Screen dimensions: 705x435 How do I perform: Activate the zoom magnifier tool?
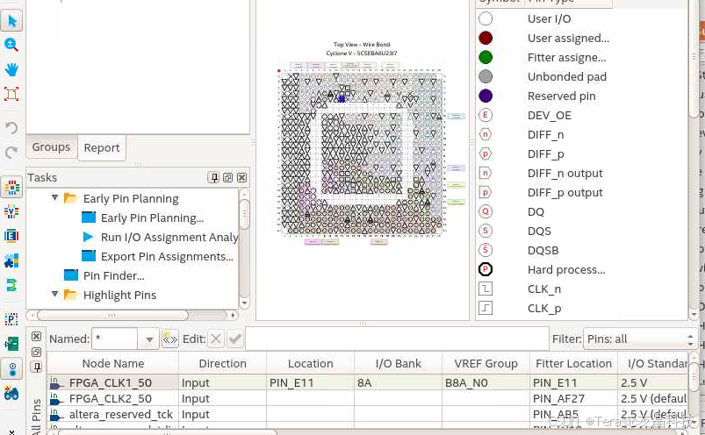[x=11, y=45]
